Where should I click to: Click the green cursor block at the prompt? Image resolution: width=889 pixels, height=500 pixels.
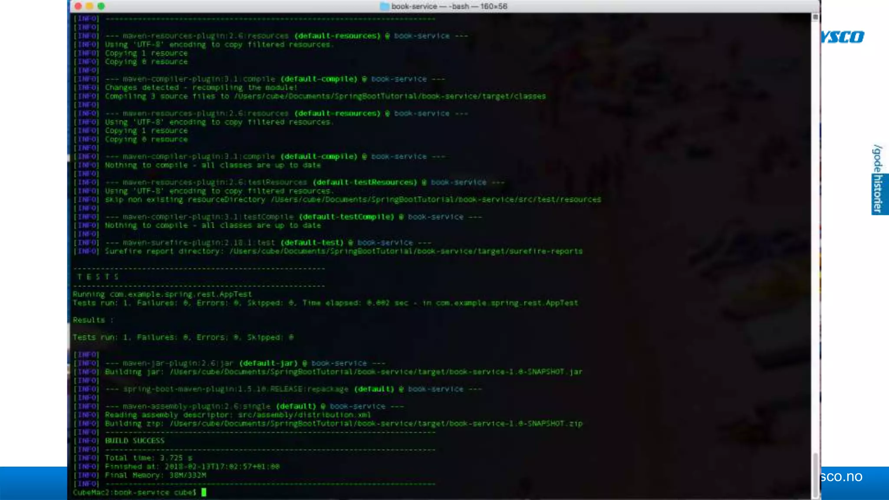tap(204, 492)
